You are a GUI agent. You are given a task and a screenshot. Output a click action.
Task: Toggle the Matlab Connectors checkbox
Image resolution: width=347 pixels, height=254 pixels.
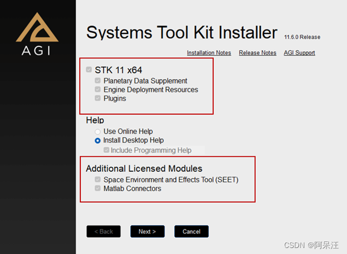[x=98, y=188]
